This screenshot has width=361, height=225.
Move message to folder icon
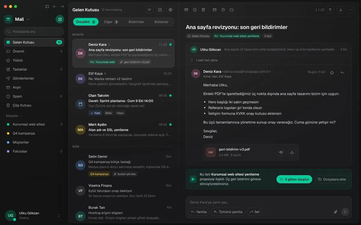tap(232, 10)
